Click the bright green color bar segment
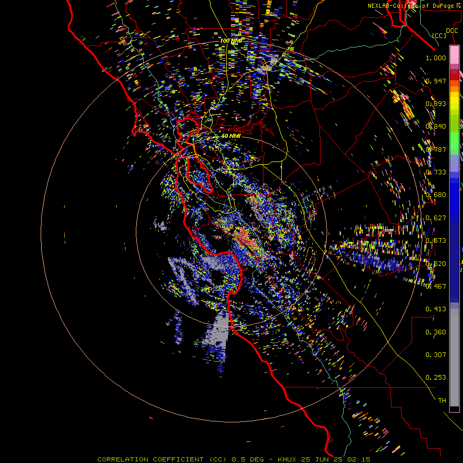The width and height of the screenshot is (463, 463). (454, 139)
